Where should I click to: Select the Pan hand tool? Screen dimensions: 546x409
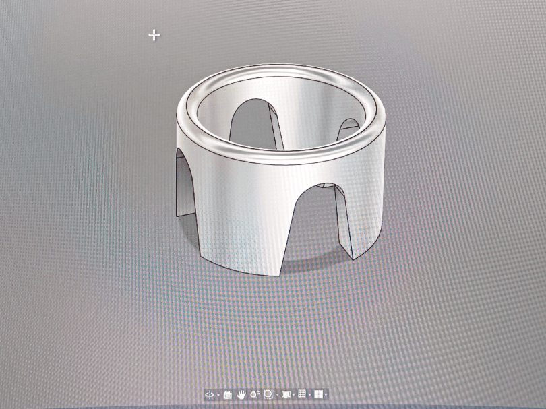coord(241,394)
